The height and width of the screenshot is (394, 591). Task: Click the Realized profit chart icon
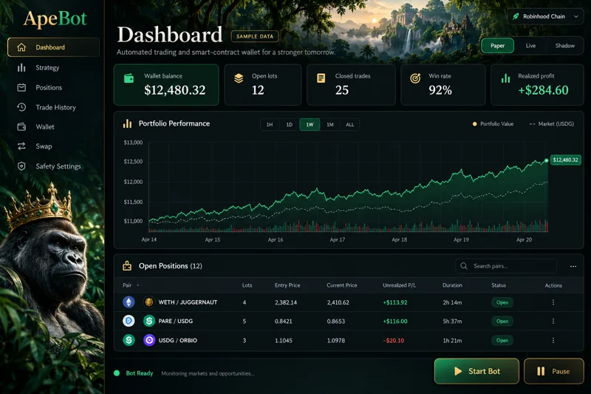point(505,78)
